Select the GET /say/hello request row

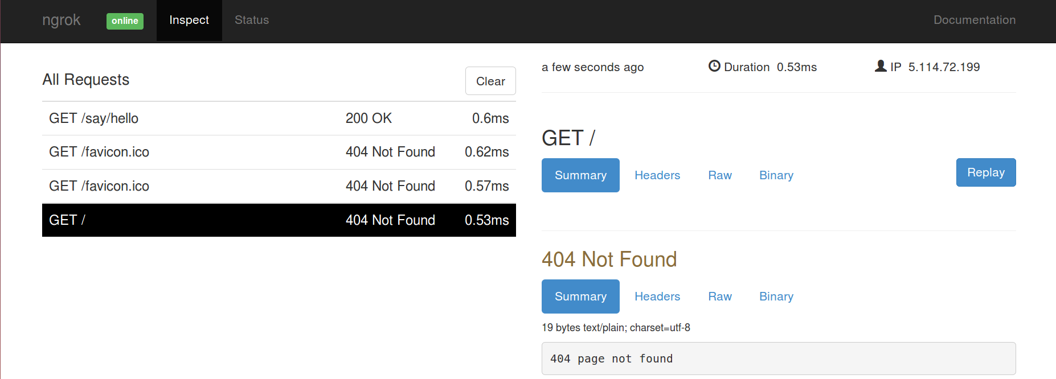coord(279,118)
